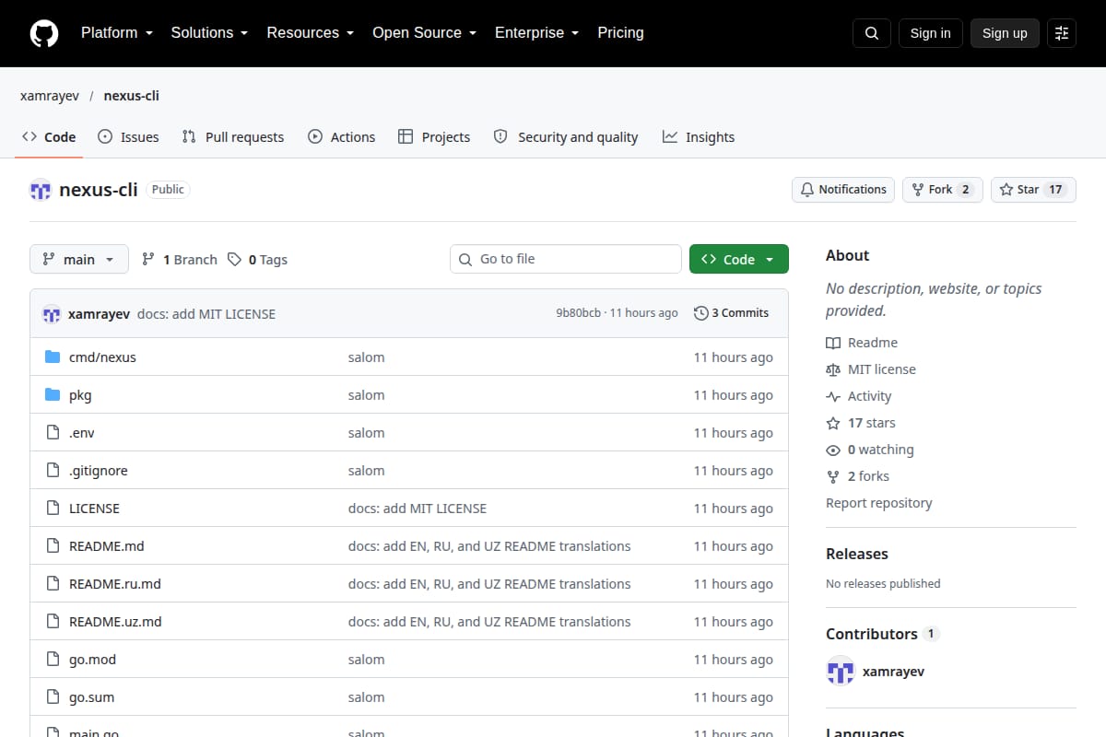
Task: Expand the Enterprise menu
Action: (x=537, y=33)
